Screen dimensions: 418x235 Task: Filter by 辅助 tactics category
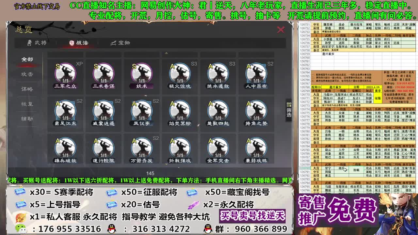(27, 119)
